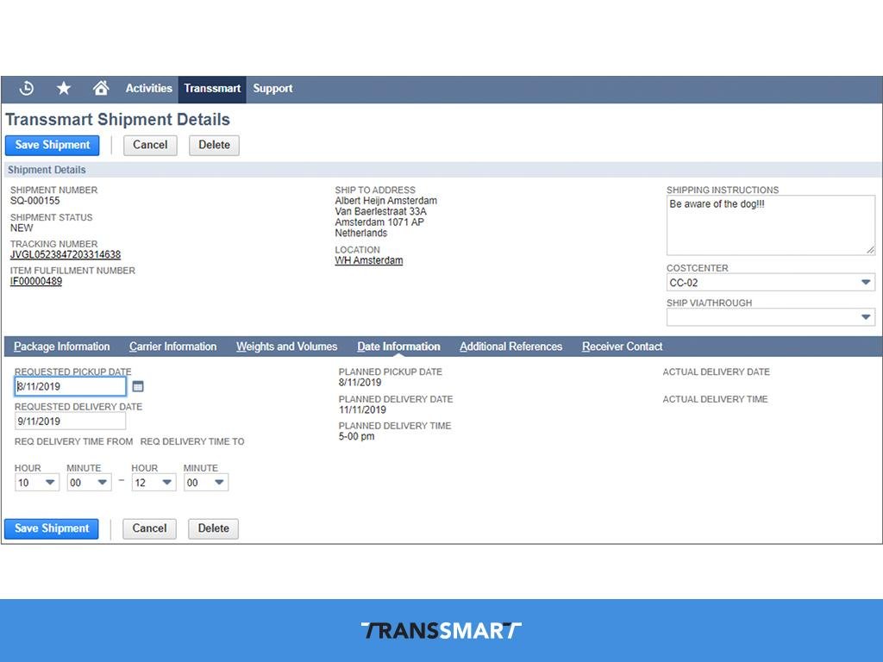This screenshot has width=883, height=662.
Task: Click the top Delete button
Action: [x=214, y=145]
